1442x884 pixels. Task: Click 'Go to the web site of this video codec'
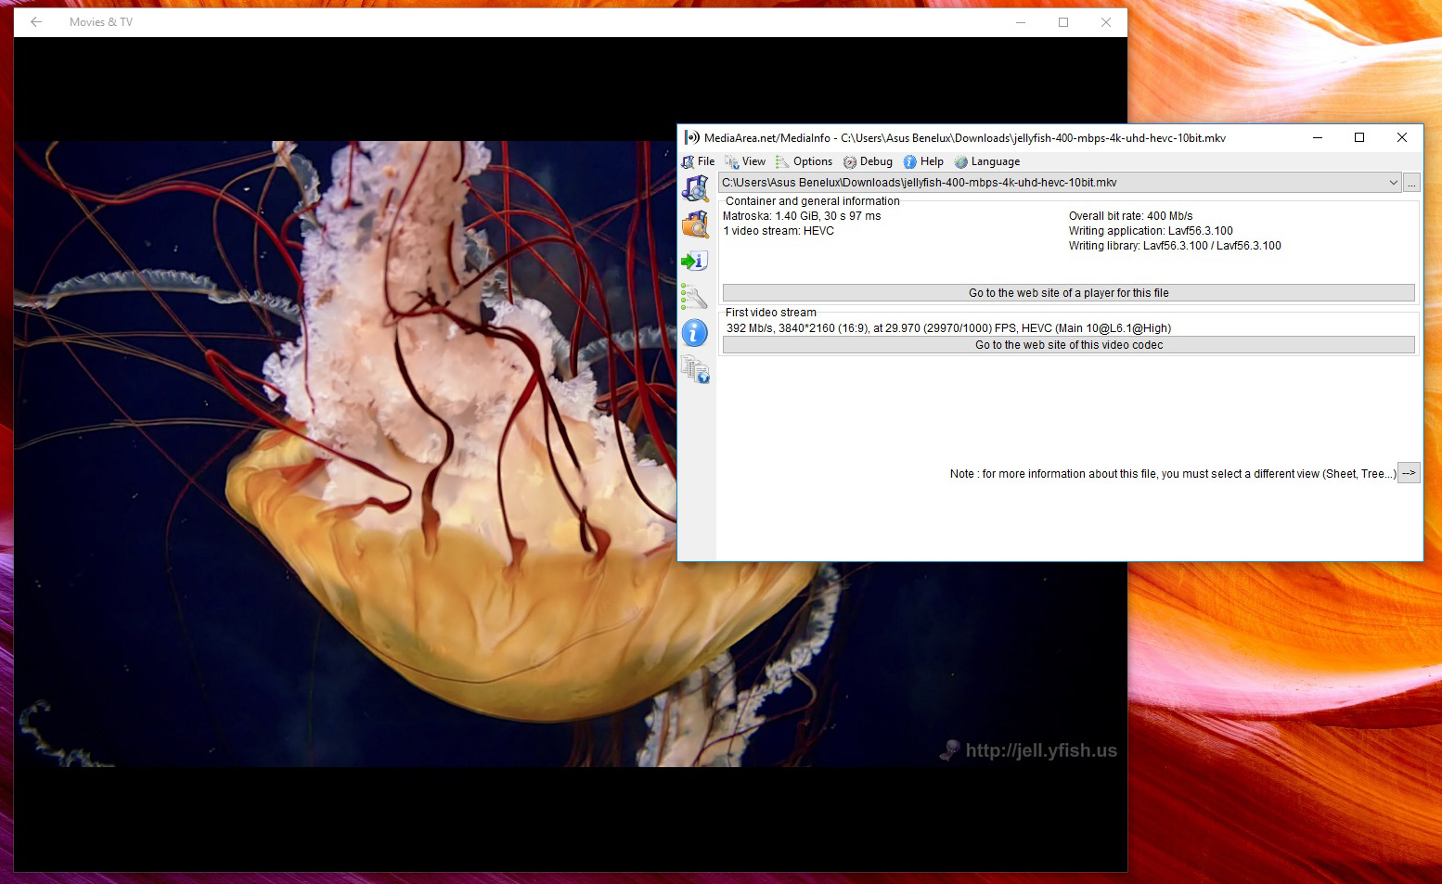(x=1068, y=345)
